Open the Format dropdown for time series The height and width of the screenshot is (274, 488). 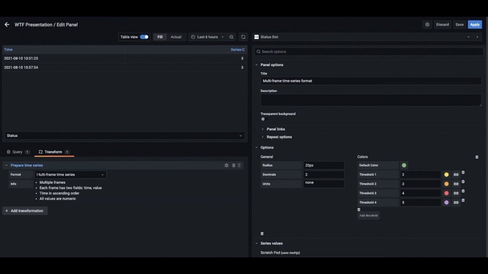pos(71,175)
